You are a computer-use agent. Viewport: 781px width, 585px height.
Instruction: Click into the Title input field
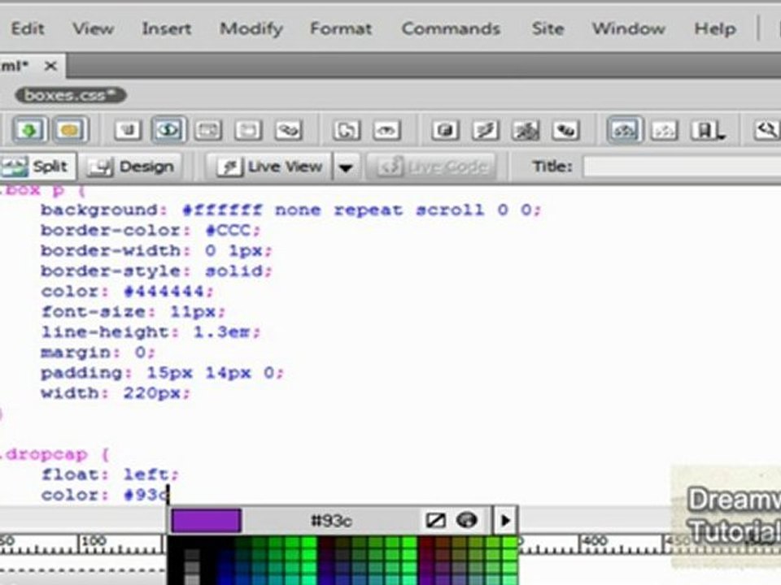(682, 166)
